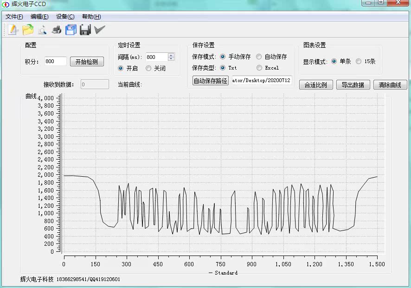Switch display mode to 15条

[358, 61]
